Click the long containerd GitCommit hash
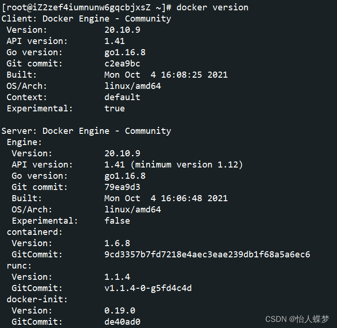The image size is (337, 328). [x=207, y=255]
